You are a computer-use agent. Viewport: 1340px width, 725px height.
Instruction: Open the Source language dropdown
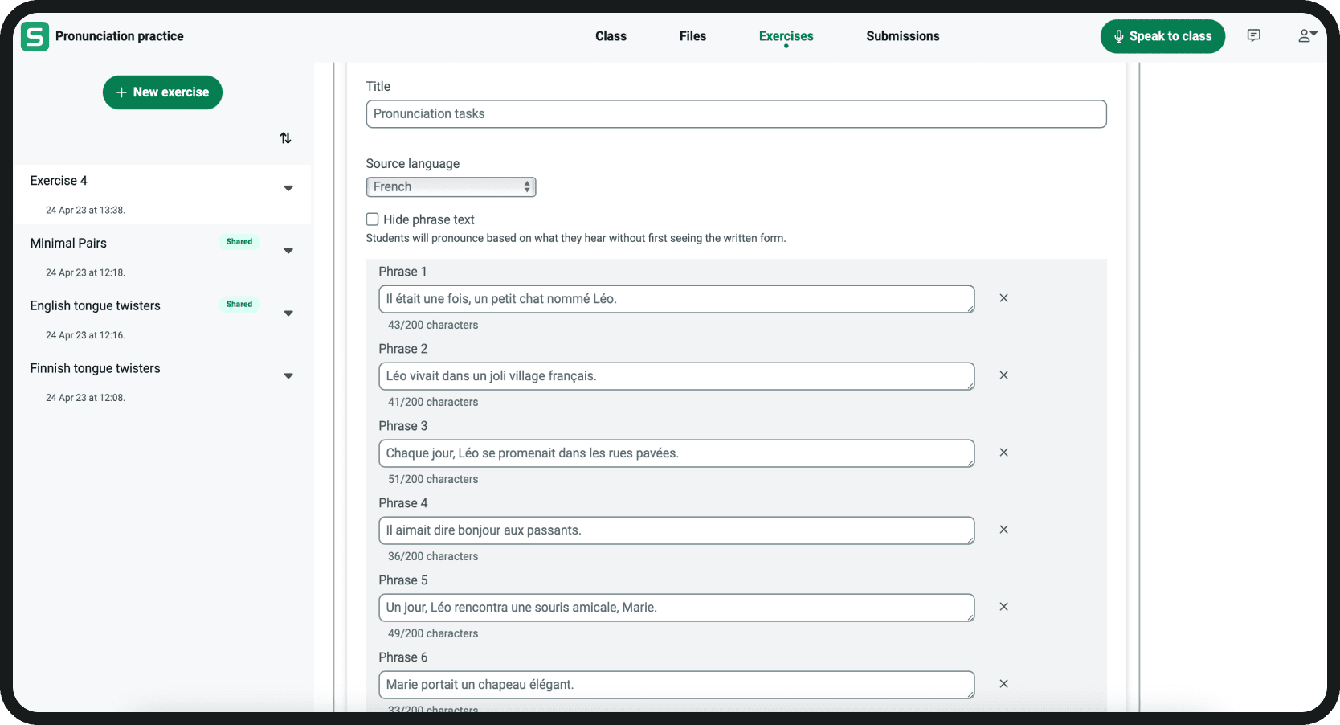click(451, 187)
